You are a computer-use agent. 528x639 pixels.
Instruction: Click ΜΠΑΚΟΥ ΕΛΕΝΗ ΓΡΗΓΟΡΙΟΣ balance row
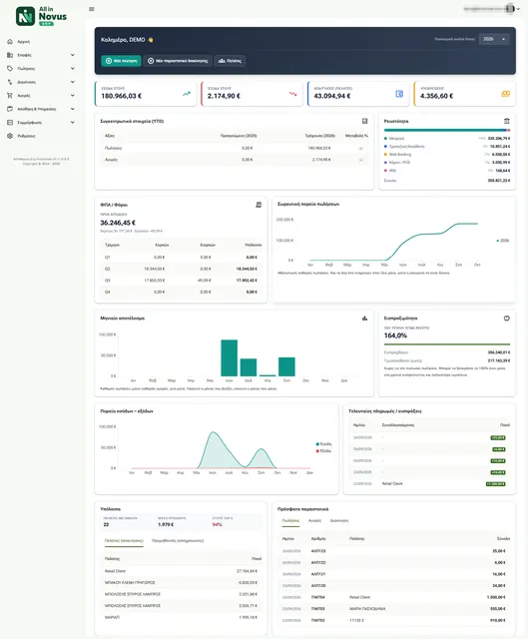tap(181, 583)
